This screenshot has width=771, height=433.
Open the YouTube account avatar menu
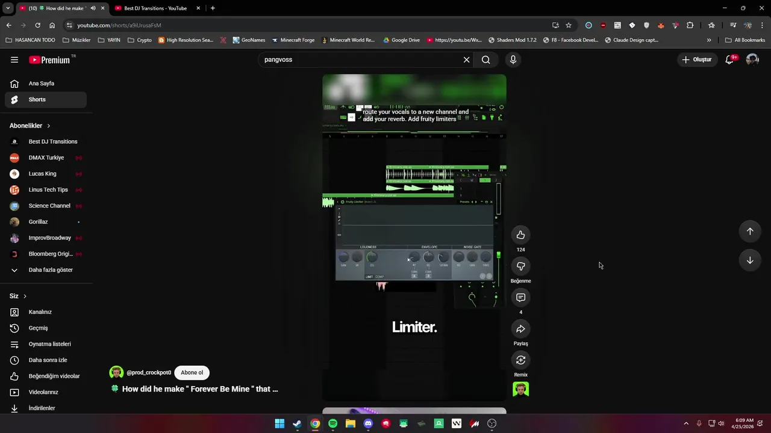[x=752, y=60]
